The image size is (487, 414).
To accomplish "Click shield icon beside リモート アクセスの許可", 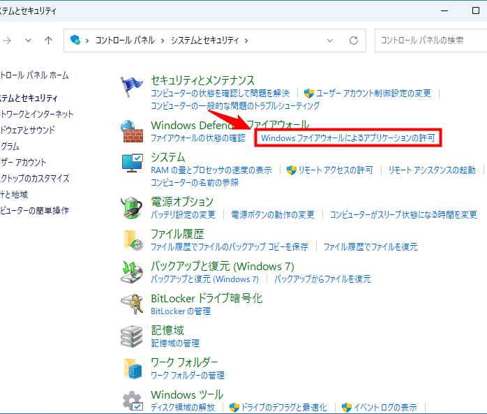I will coord(292,170).
